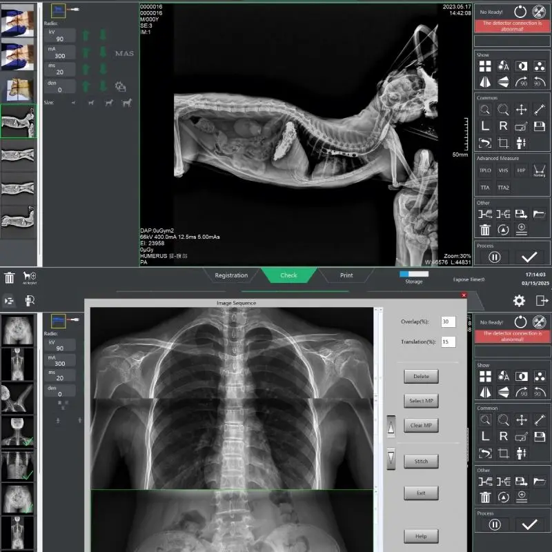Toggle the list panel icon below the trash

pos(9,301)
